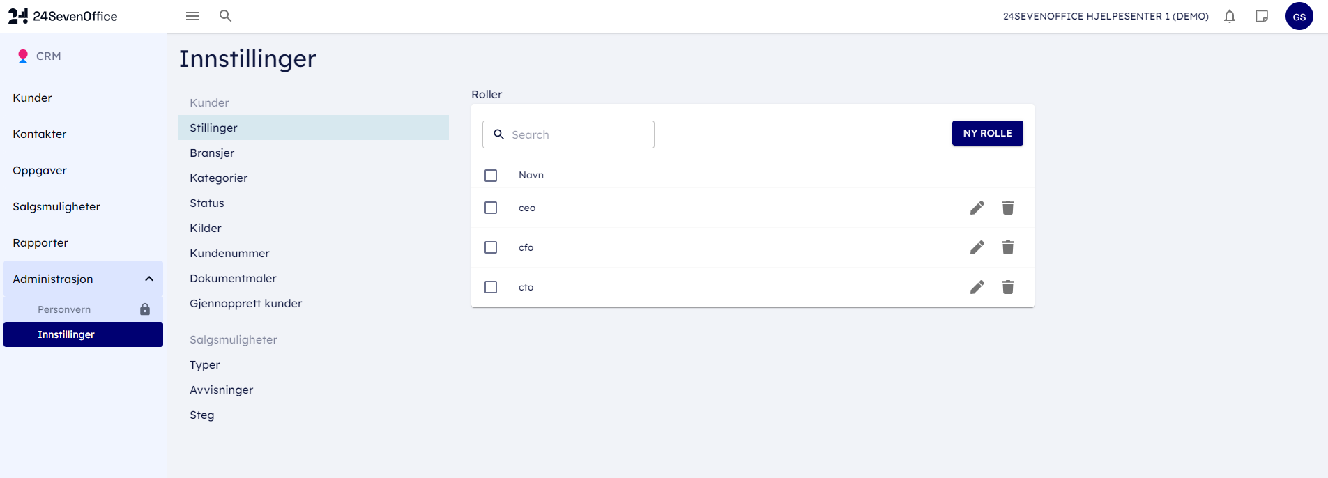Open Personvern under Administrasjon

pyautogui.click(x=64, y=309)
